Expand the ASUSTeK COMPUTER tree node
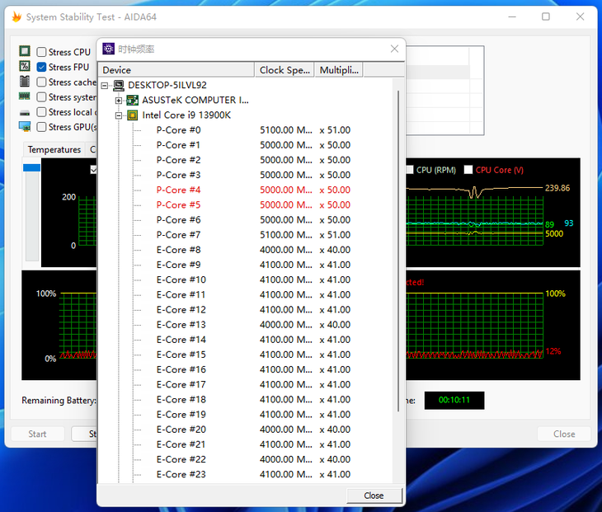The height and width of the screenshot is (512, 602). coord(119,101)
